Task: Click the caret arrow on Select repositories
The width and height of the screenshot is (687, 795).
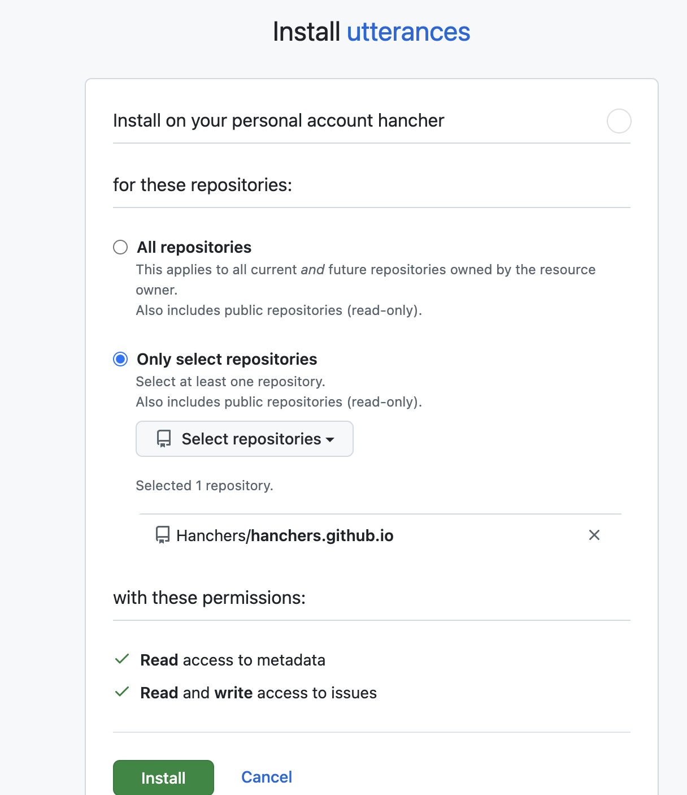Action: (x=331, y=439)
